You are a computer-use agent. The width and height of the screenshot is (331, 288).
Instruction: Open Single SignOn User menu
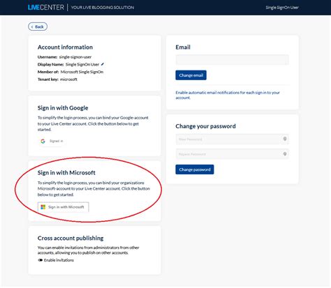point(282,8)
